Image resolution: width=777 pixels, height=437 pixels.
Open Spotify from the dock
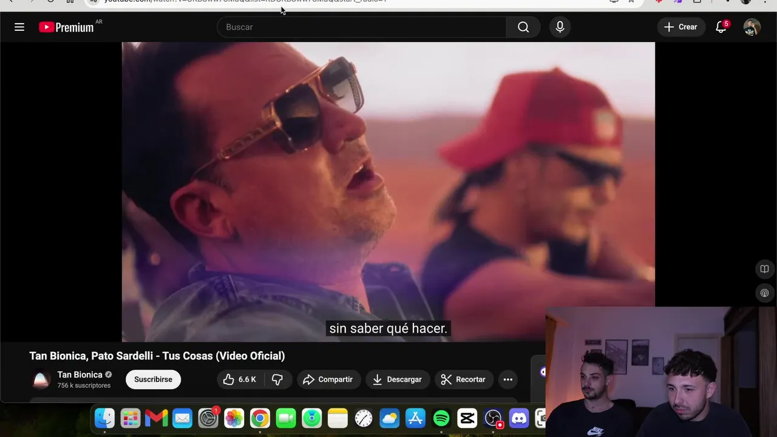coord(441,418)
